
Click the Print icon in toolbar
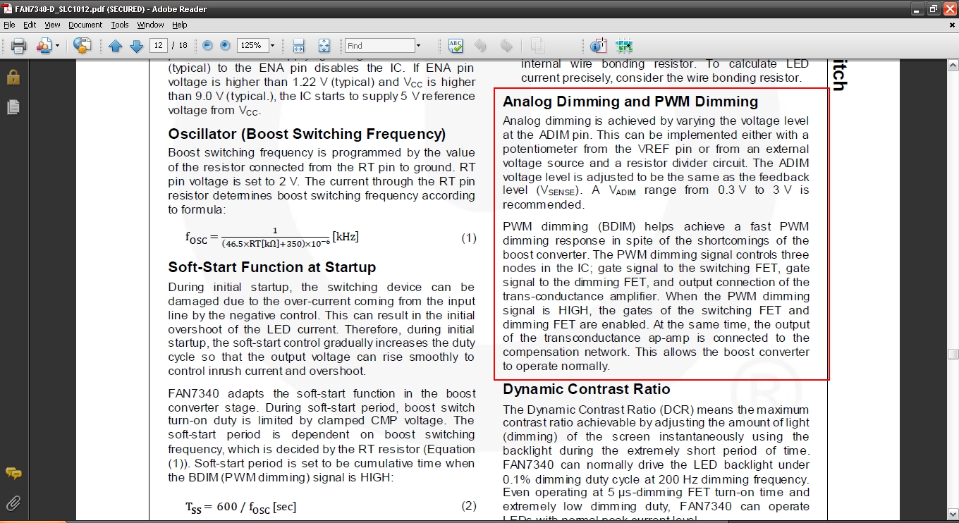tap(19, 46)
